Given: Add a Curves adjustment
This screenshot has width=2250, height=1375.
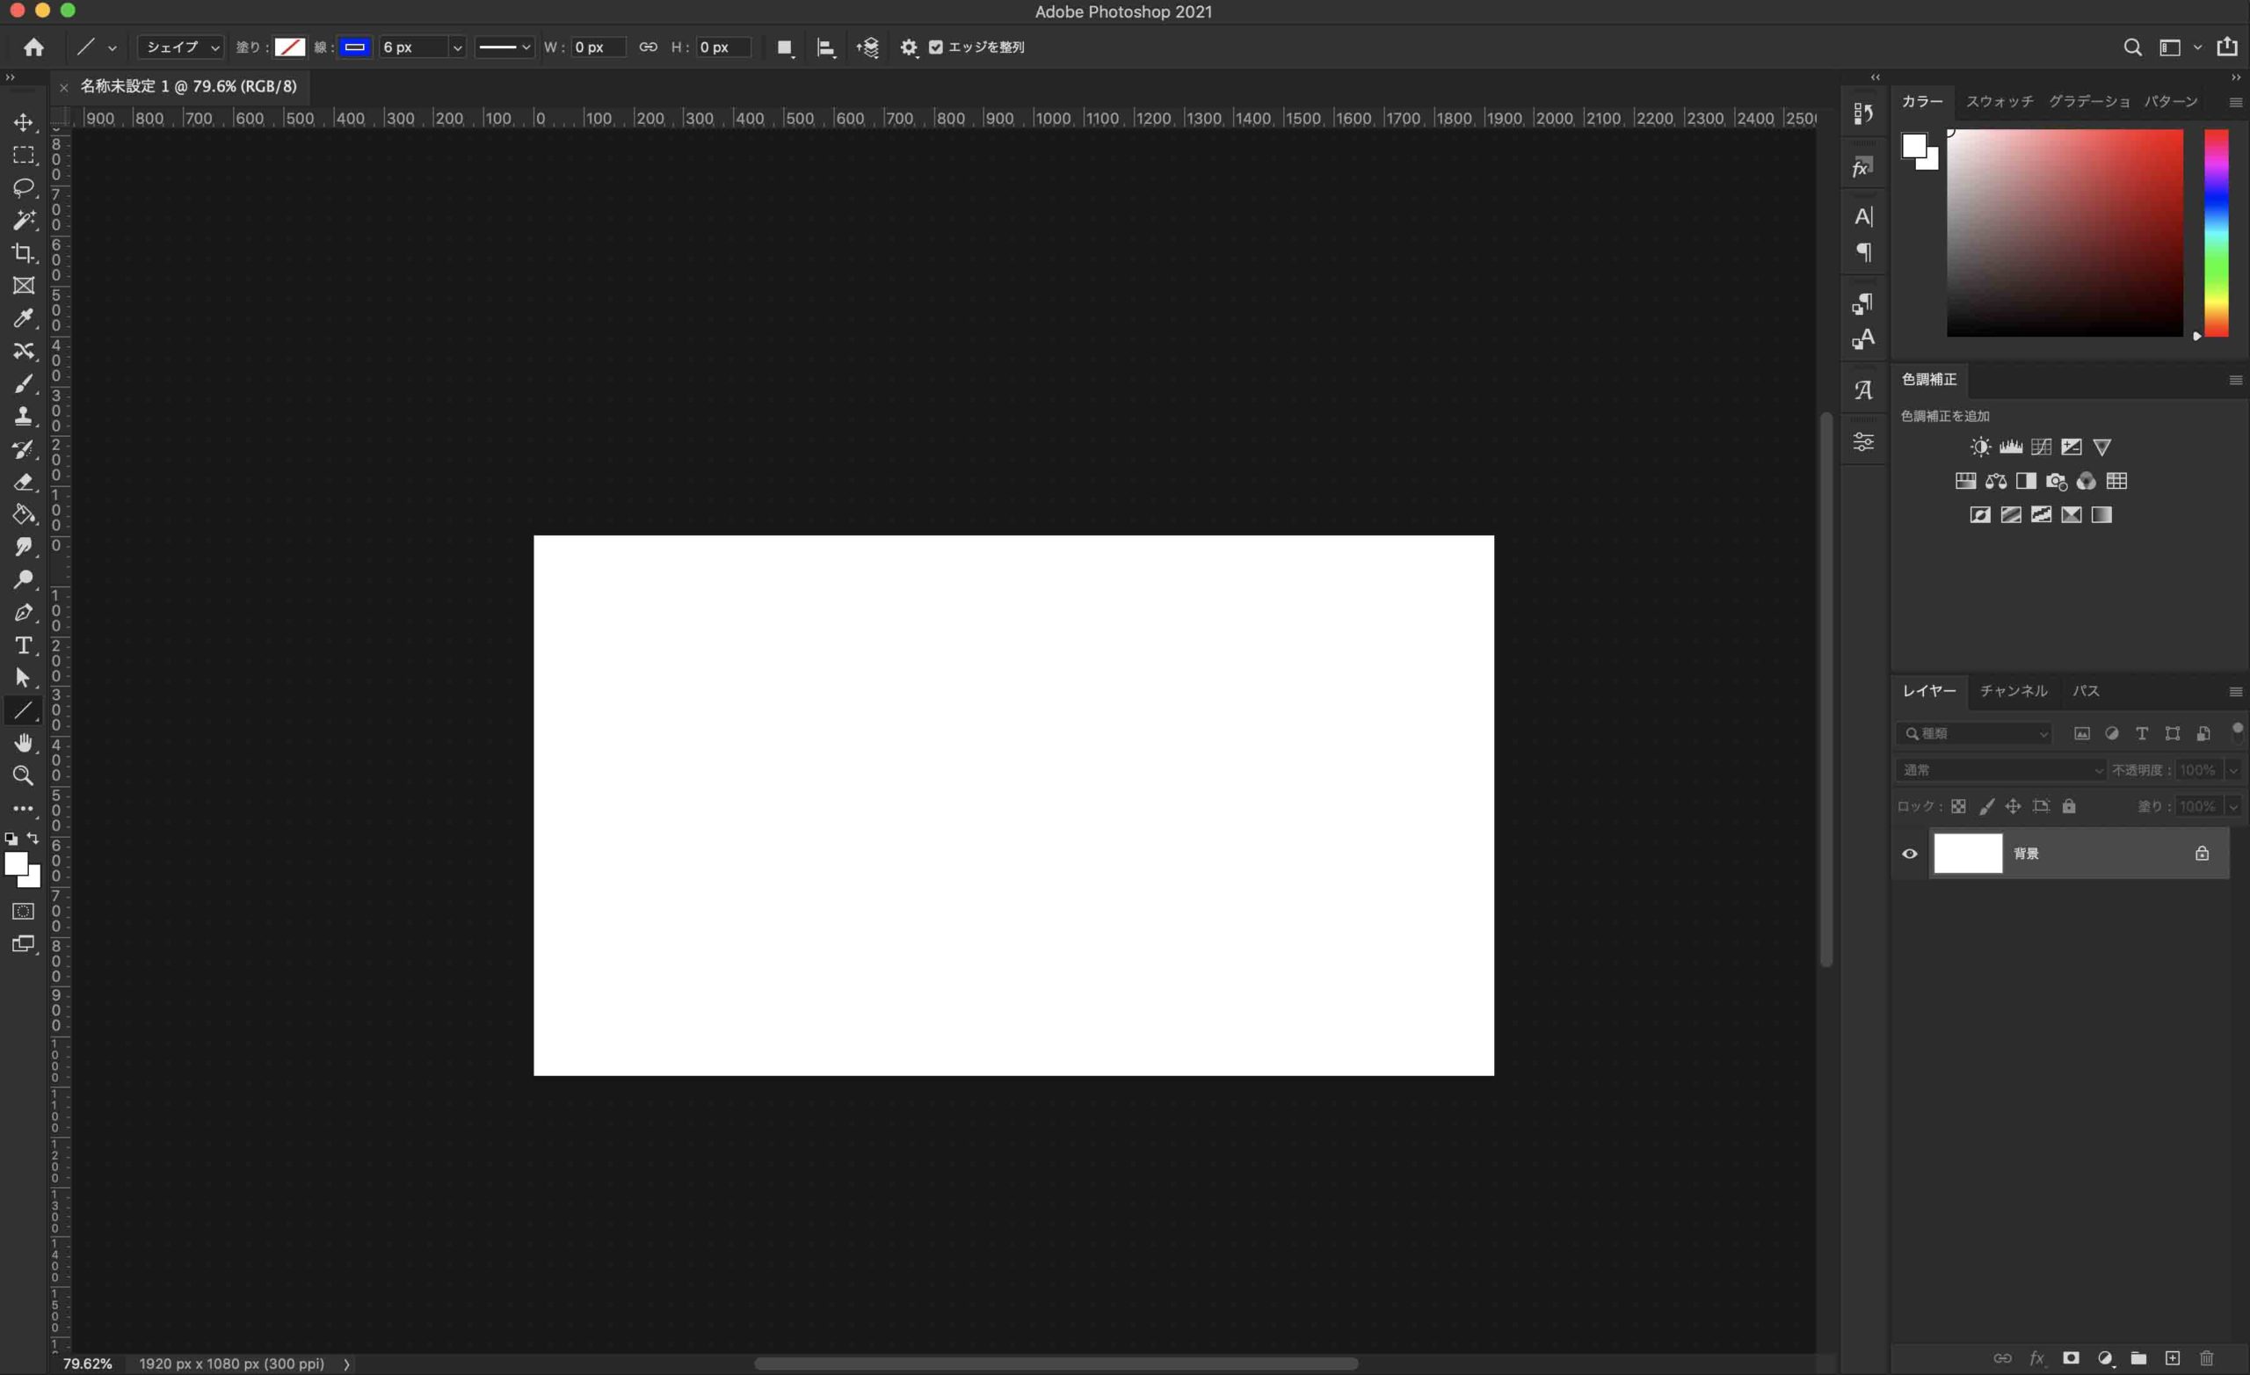Looking at the screenshot, I should point(2041,447).
